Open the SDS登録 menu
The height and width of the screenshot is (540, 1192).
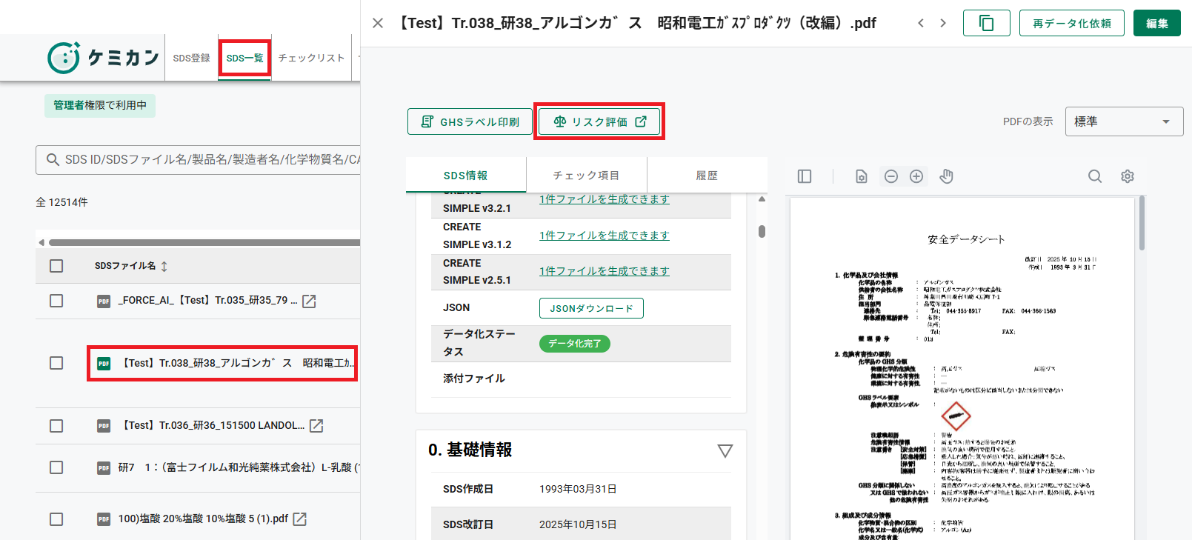pyautogui.click(x=192, y=58)
